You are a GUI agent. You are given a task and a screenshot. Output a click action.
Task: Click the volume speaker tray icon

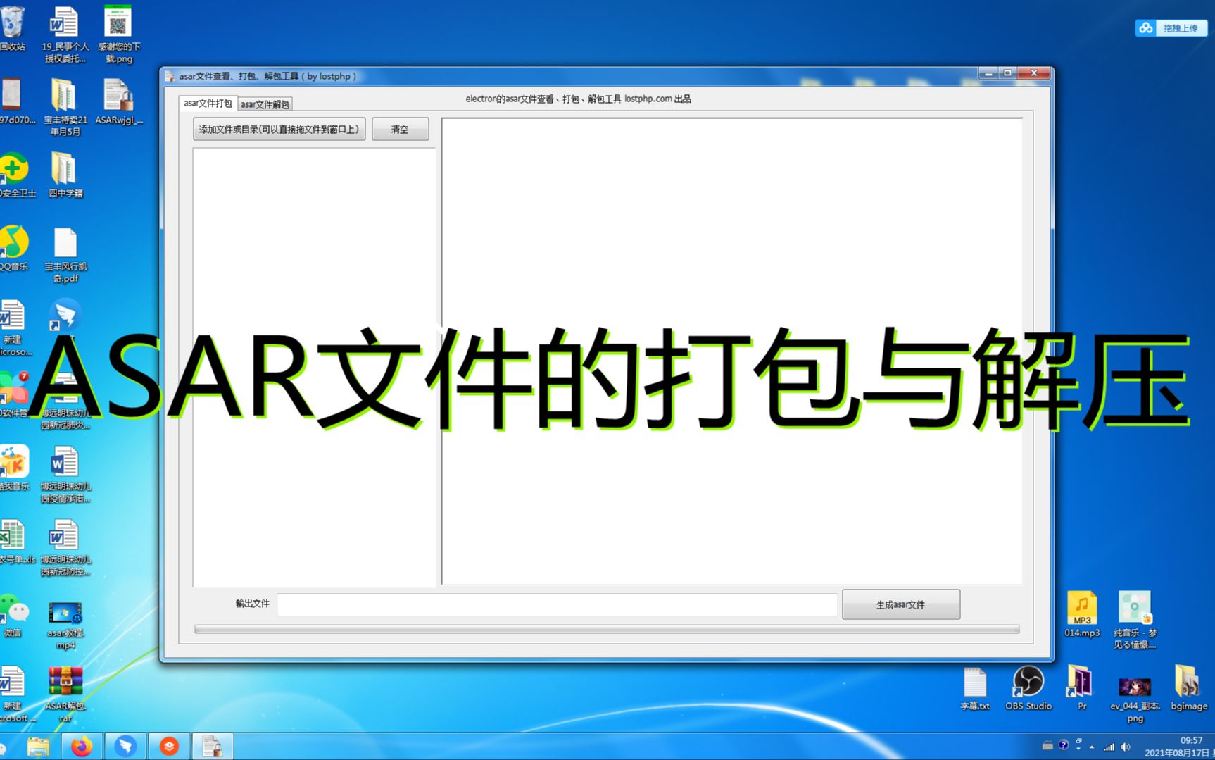[x=1125, y=747]
